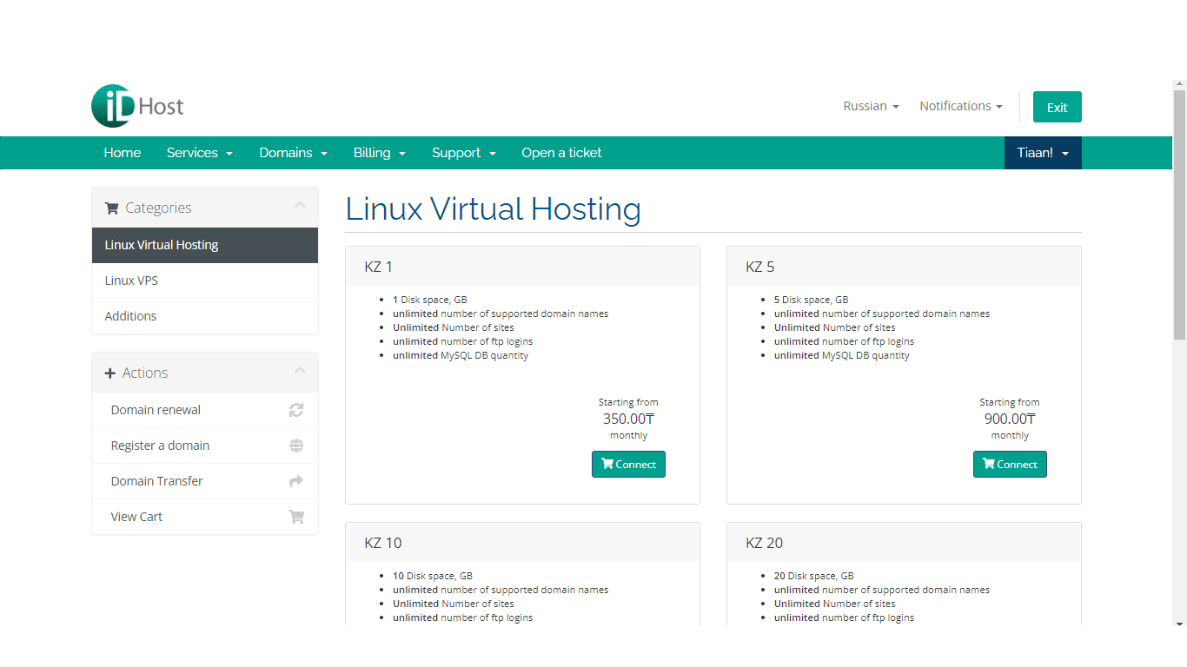Collapse the Actions panel chevron
Viewport: 1187px width, 667px height.
[300, 371]
